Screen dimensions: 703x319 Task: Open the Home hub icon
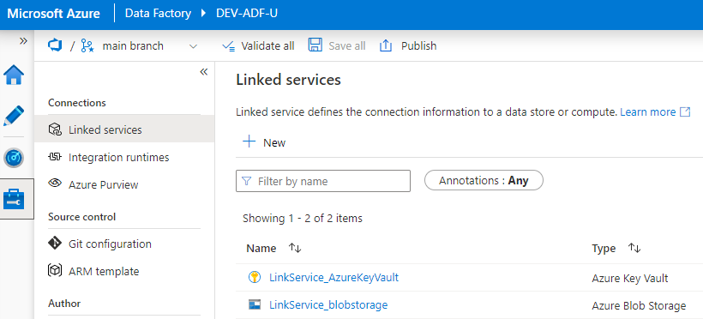click(x=14, y=75)
